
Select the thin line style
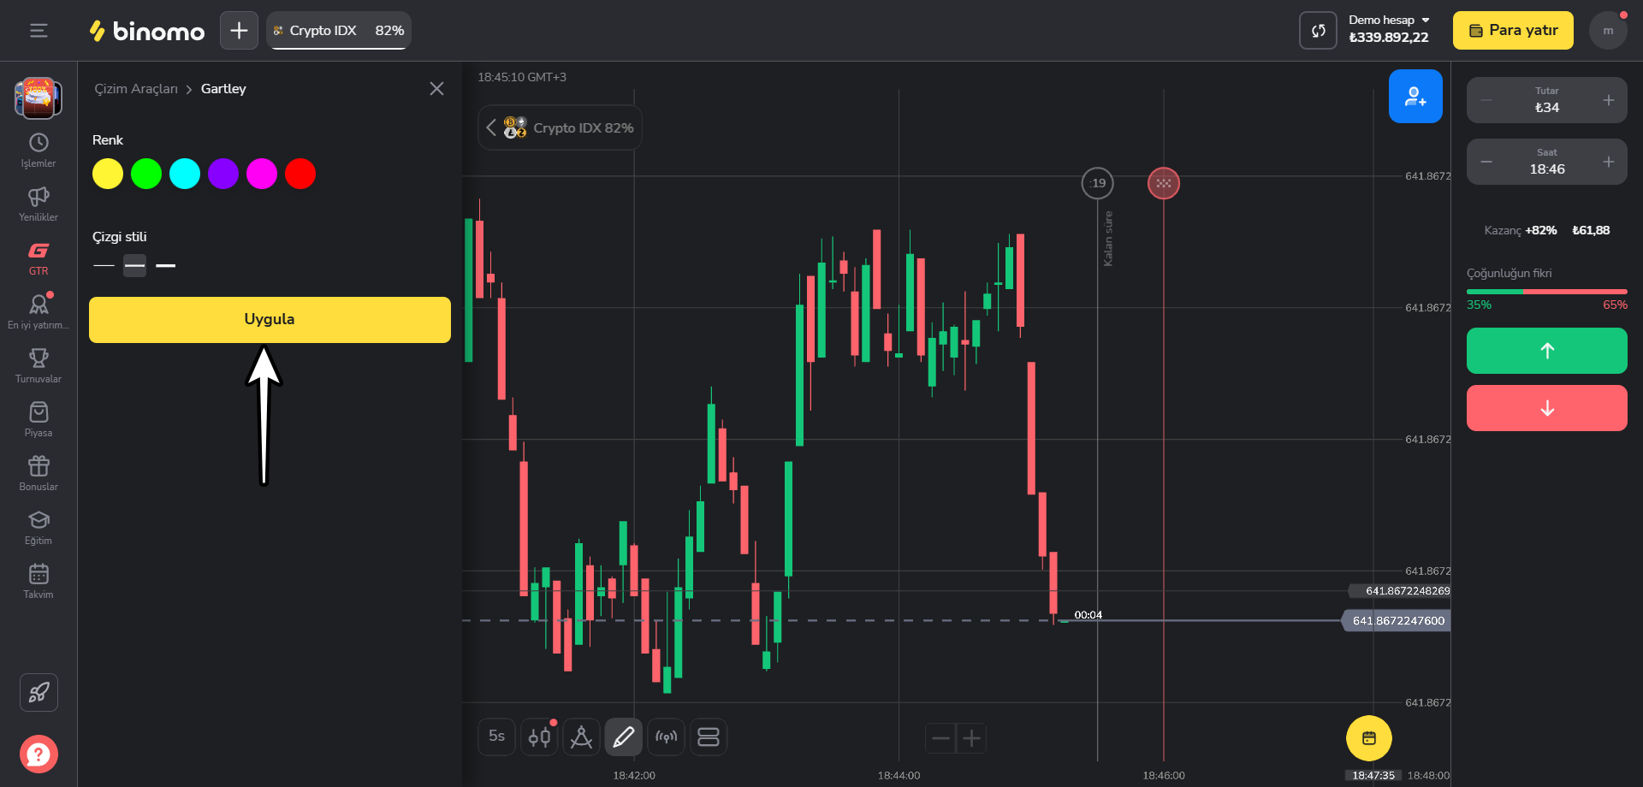[104, 266]
